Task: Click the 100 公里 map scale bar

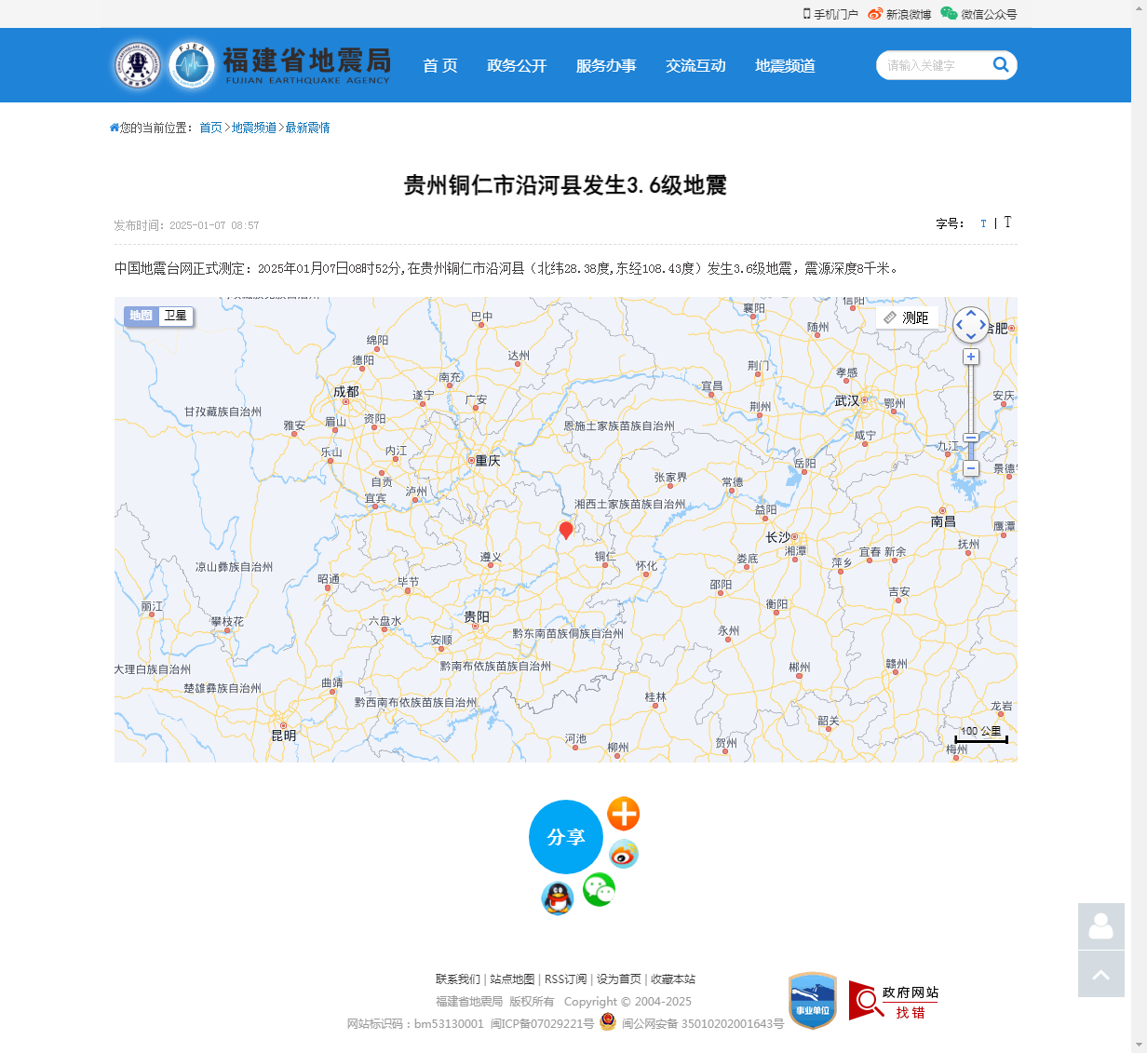Action: [x=981, y=734]
